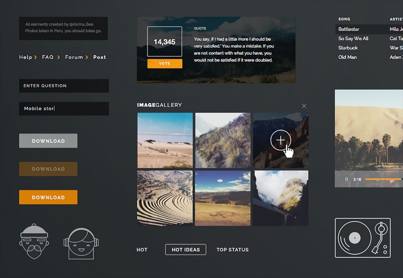
Task: Click the bright orange Download button
Action: point(48,197)
